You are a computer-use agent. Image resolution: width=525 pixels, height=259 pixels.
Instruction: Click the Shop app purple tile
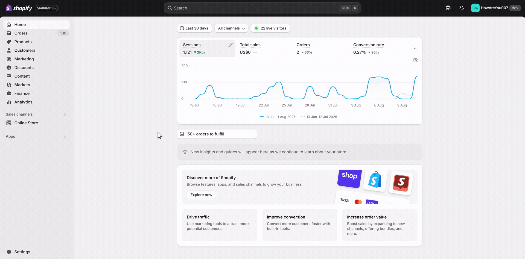(x=349, y=178)
